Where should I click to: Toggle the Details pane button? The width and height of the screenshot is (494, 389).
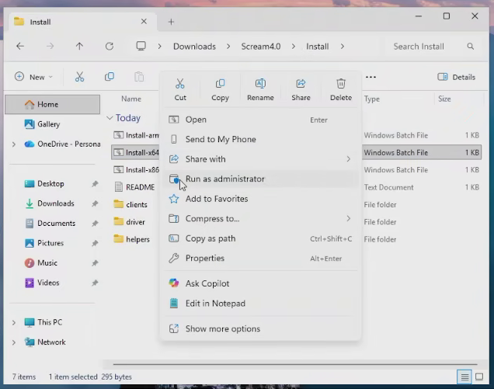456,77
